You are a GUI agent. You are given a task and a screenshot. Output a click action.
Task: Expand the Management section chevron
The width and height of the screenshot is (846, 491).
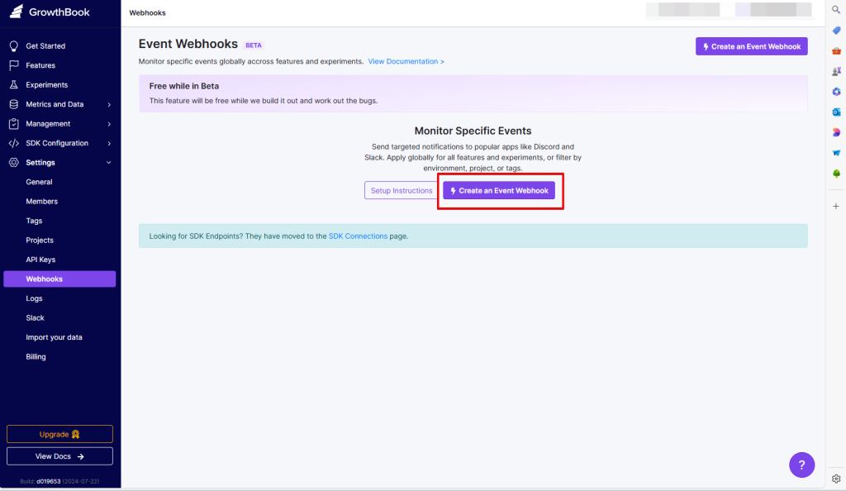[x=109, y=124]
